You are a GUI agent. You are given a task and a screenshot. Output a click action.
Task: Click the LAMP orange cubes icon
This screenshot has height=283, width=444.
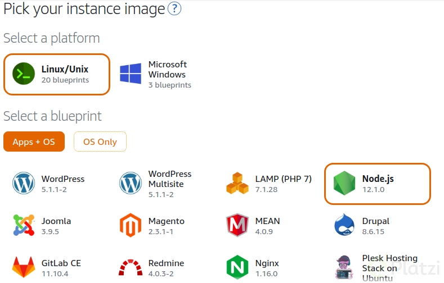[x=237, y=183]
